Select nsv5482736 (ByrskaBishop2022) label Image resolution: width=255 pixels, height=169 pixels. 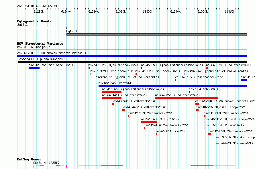point(220,107)
